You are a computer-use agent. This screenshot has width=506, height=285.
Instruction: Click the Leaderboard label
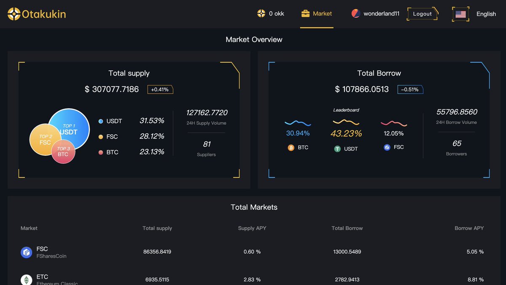pyautogui.click(x=346, y=110)
